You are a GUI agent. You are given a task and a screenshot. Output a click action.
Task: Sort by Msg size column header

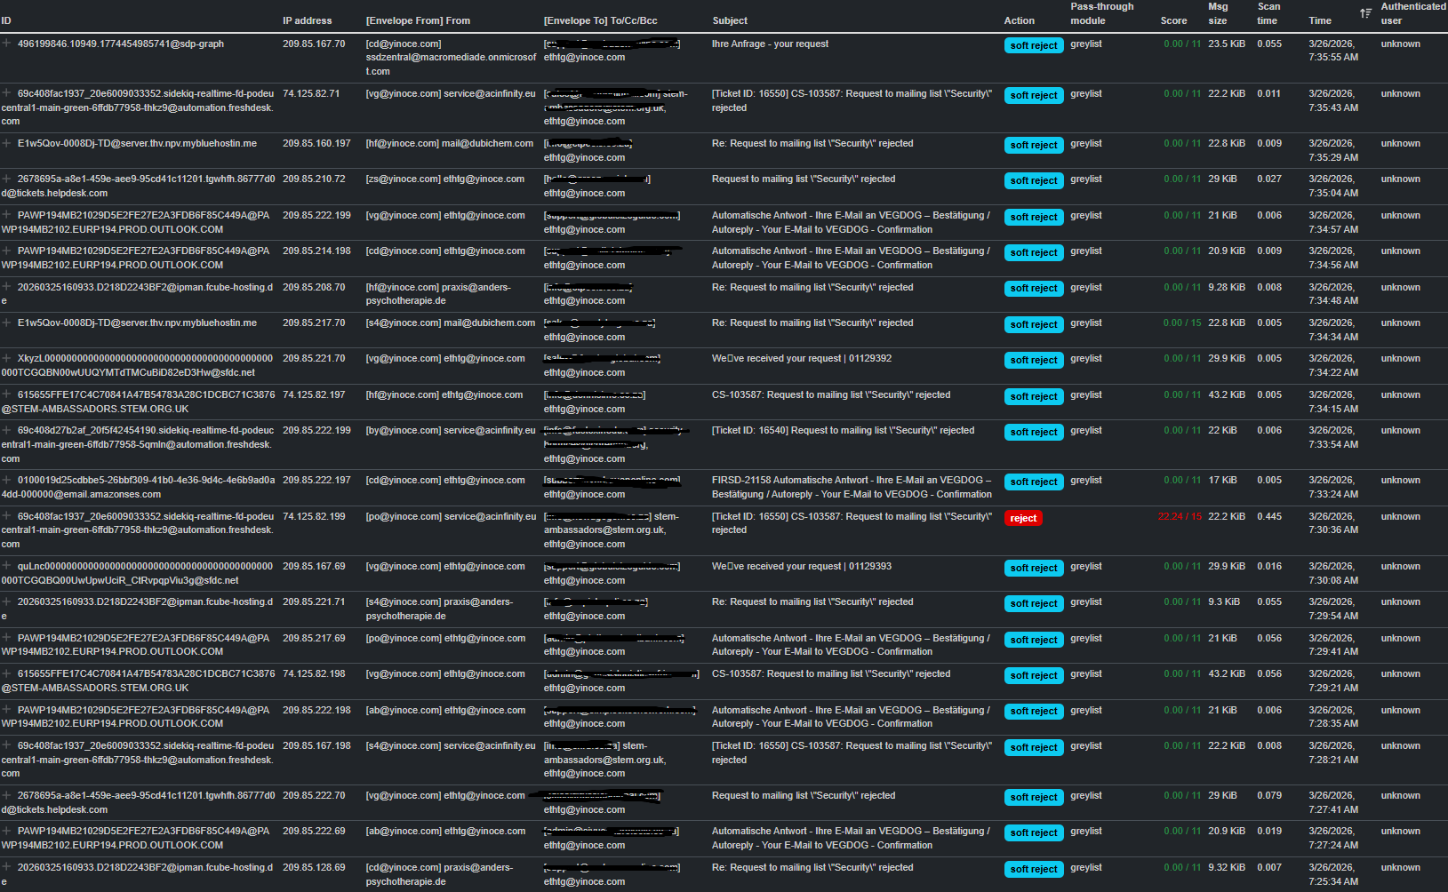pyautogui.click(x=1217, y=13)
